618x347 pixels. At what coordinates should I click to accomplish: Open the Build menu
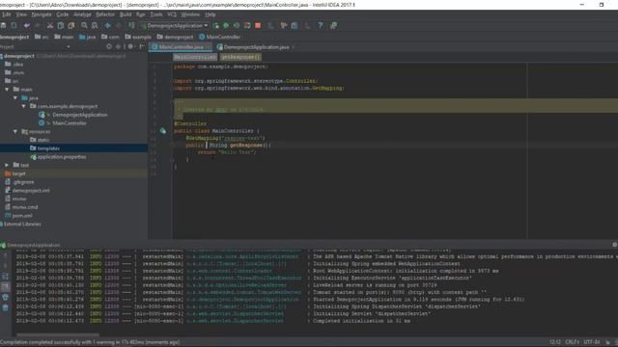(x=126, y=14)
